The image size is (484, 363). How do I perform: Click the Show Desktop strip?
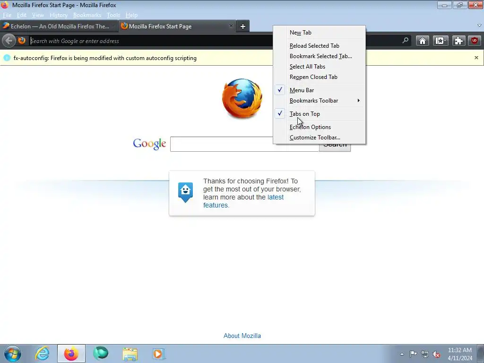pos(481,354)
